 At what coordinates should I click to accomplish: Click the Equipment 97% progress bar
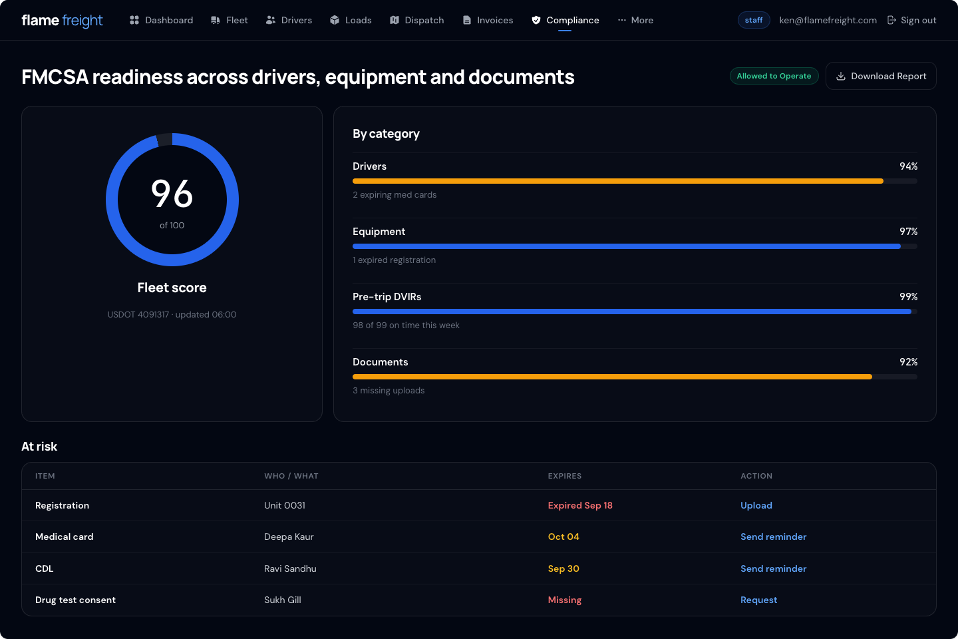click(x=635, y=246)
